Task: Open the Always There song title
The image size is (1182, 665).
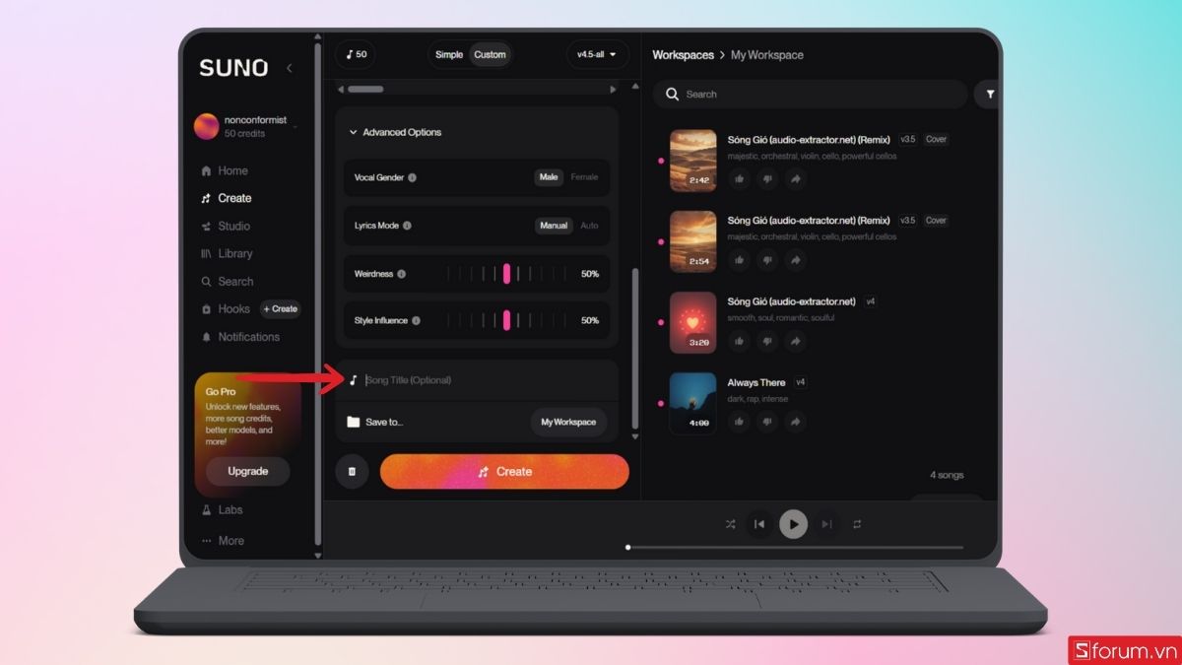Action: click(x=756, y=382)
